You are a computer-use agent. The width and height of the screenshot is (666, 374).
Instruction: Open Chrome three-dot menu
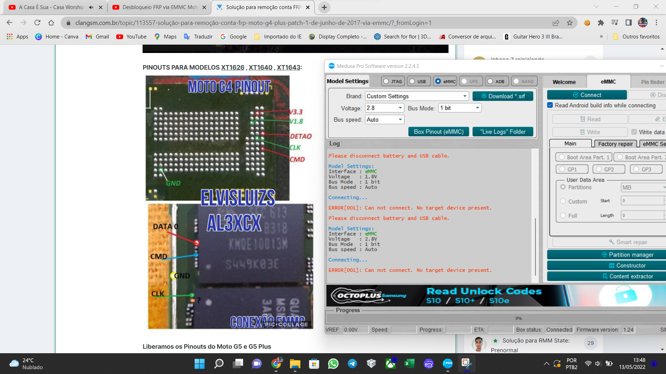656,23
